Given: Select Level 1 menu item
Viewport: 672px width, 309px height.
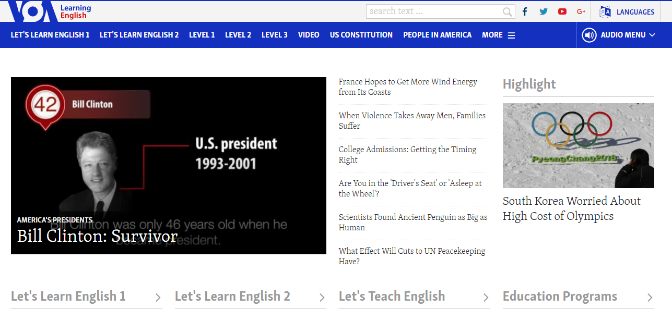Looking at the screenshot, I should [x=202, y=35].
